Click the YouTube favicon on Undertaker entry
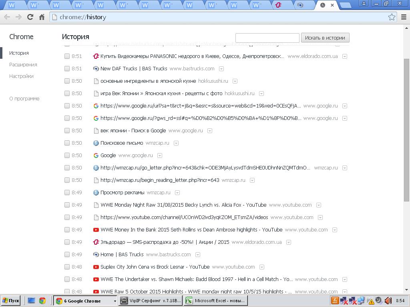Image resolution: width=410 pixels, height=307 pixels. [96, 279]
